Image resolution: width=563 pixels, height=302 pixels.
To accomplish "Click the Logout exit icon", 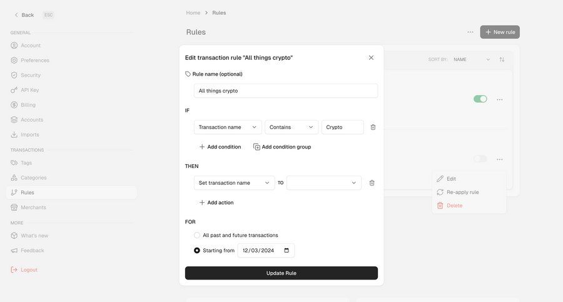I will click(x=14, y=270).
